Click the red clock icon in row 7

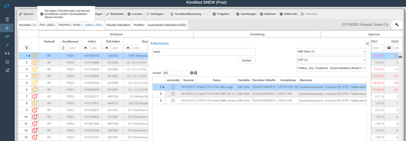(35, 96)
